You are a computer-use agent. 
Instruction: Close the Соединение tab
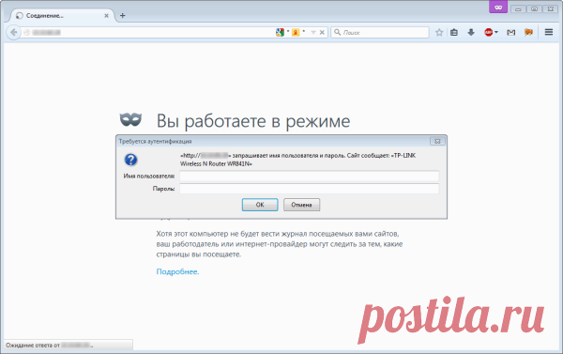pos(107,15)
